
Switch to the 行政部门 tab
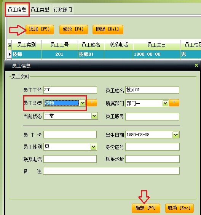[x=63, y=10]
